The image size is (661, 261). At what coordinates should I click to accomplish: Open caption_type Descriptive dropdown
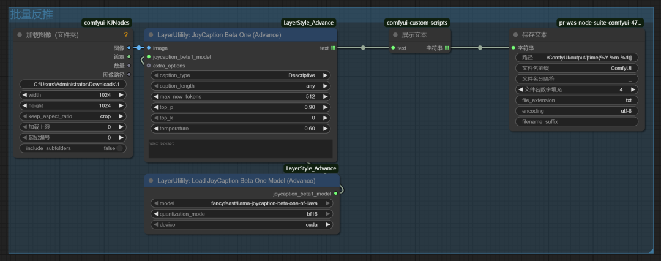tap(241, 75)
